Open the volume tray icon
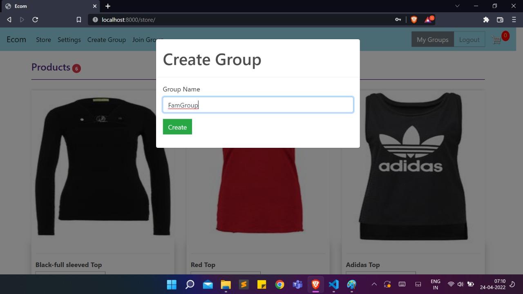 coord(460,284)
